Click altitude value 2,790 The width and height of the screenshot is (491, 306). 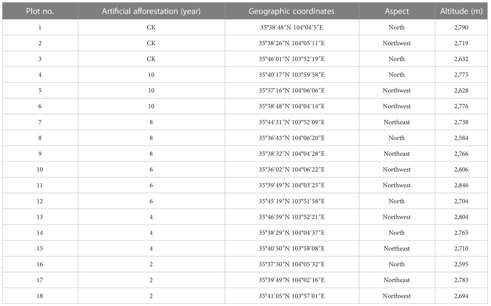click(461, 27)
